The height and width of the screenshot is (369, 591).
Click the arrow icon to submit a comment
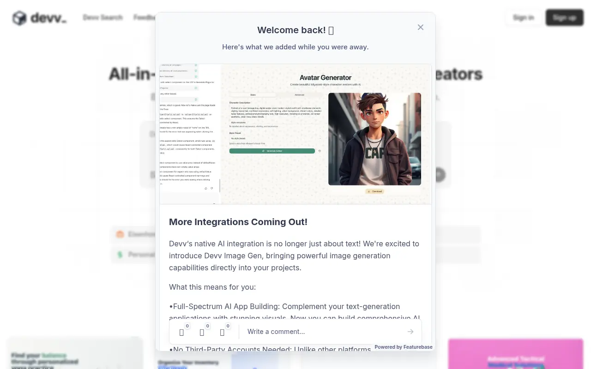tap(410, 332)
